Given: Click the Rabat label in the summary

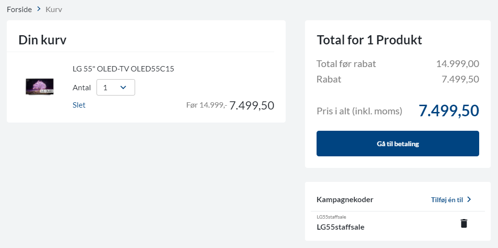Looking at the screenshot, I should pyautogui.click(x=329, y=79).
